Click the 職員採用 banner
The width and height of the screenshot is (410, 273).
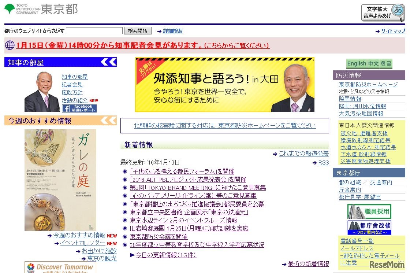[x=369, y=211]
